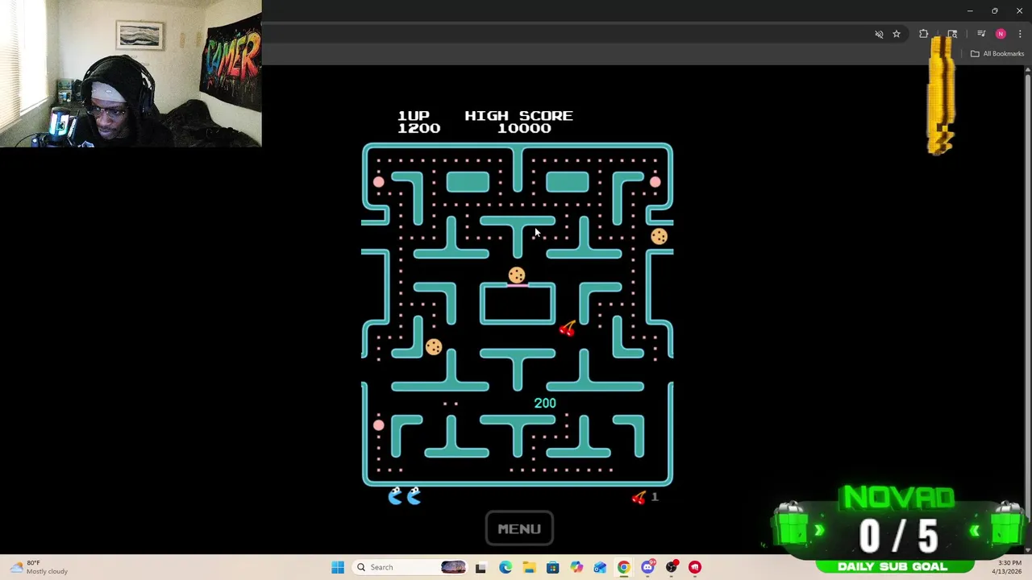The height and width of the screenshot is (580, 1032).
Task: Click the 1200 current score value
Action: coord(418,128)
